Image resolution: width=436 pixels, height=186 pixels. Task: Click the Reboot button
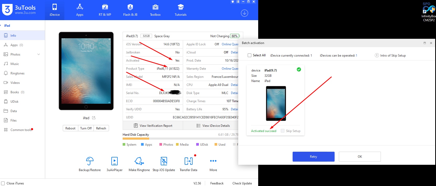(70, 128)
